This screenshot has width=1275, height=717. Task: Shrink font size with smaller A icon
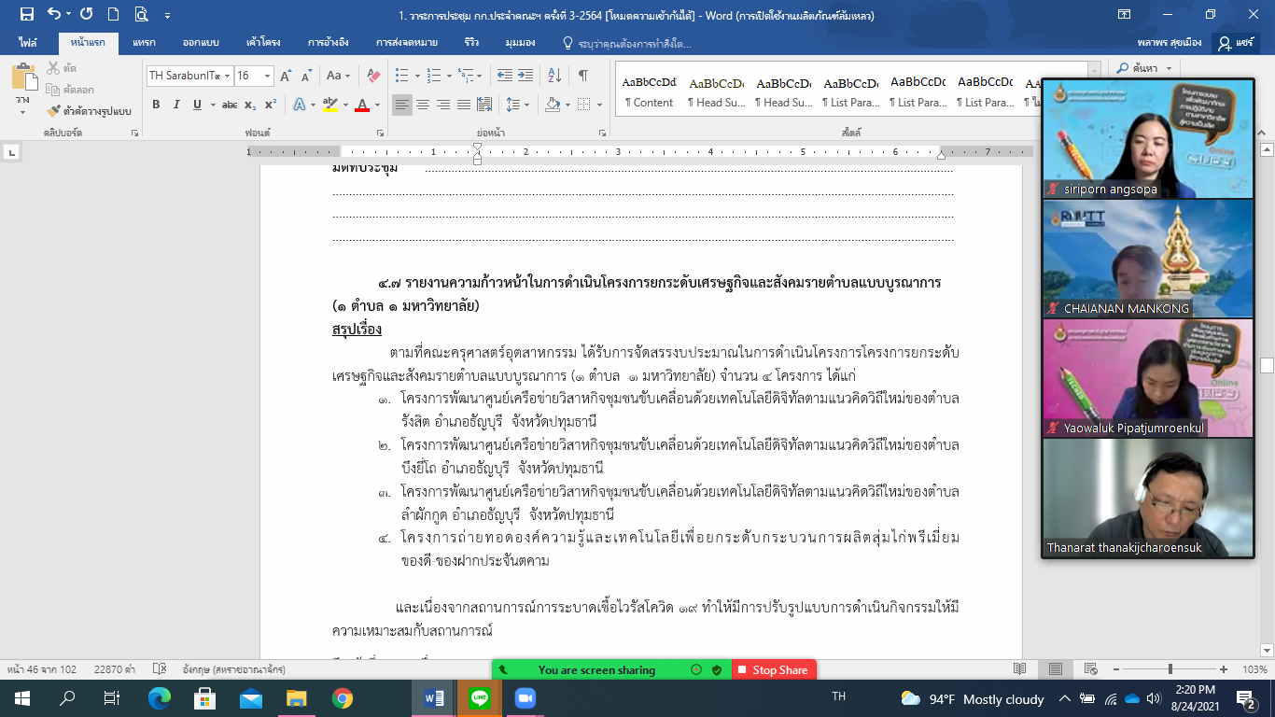pyautogui.click(x=306, y=76)
